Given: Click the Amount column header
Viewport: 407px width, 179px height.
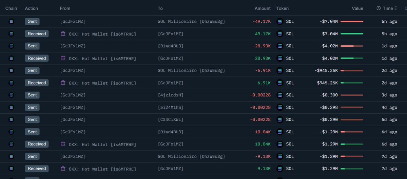Looking at the screenshot, I should (263, 8).
